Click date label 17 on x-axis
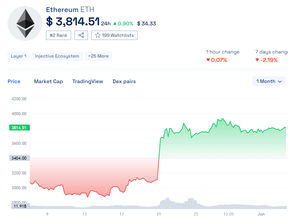The image size is (288, 220). pos(122,214)
